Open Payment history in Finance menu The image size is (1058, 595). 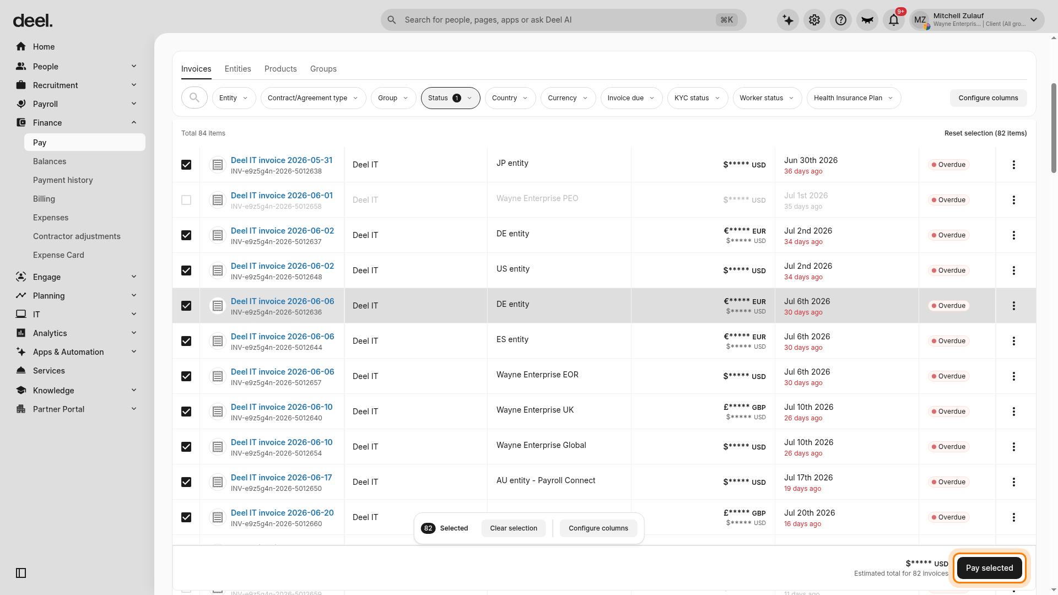click(63, 180)
